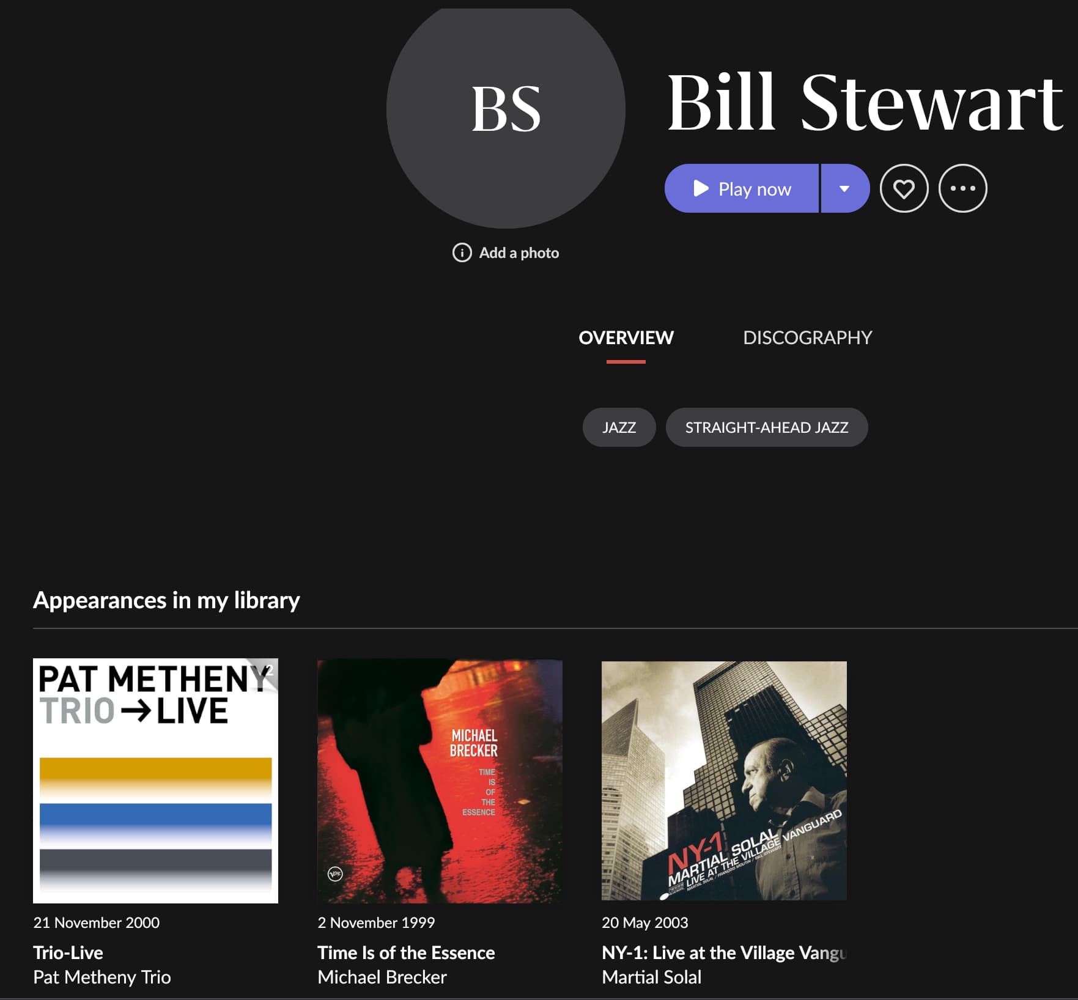Favorite Bill Stewart with the heart icon
The image size is (1078, 1000).
904,188
